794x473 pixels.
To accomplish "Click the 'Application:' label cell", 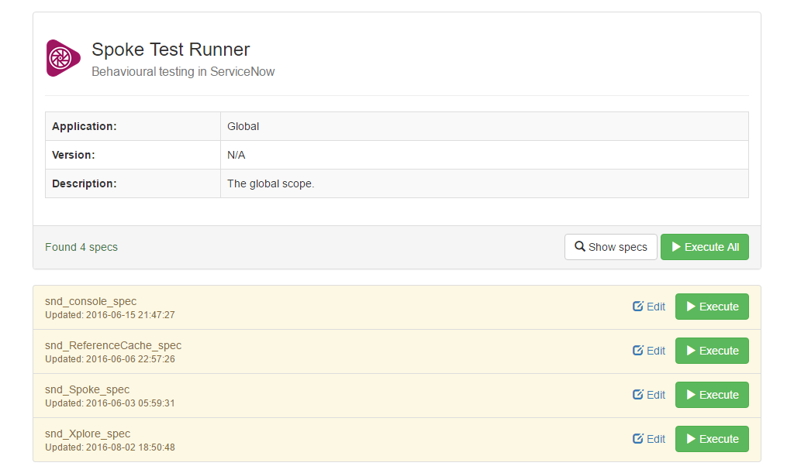I will (133, 126).
